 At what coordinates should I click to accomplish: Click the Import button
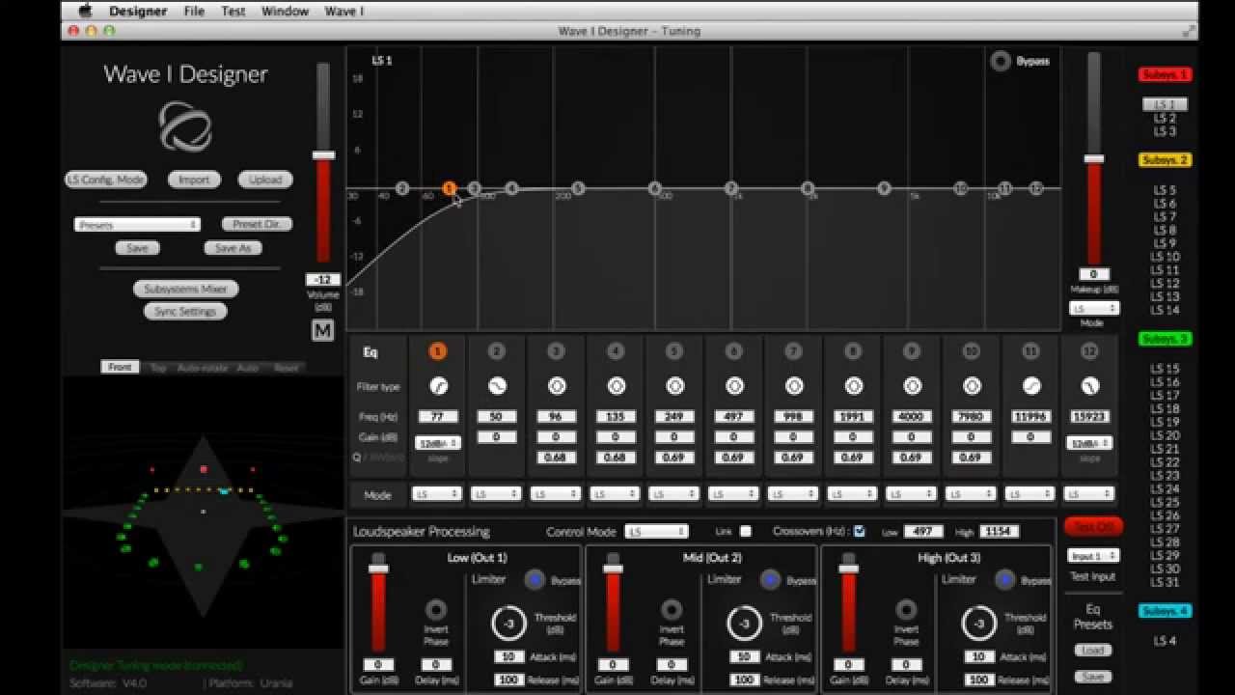[194, 180]
